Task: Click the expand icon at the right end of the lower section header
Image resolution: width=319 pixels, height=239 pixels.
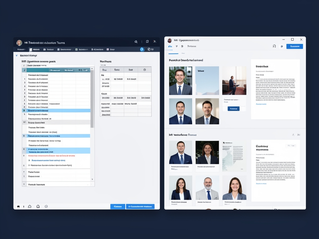Action: pyautogui.click(x=299, y=135)
